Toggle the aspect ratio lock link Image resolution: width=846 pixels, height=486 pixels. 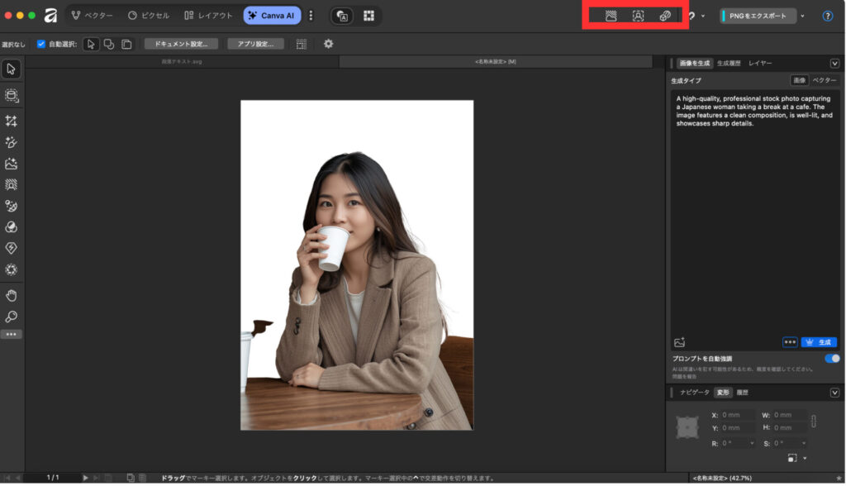[814, 421]
